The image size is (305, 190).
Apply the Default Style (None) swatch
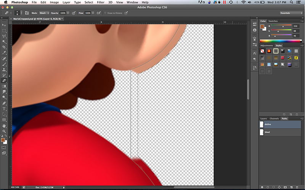(262, 51)
